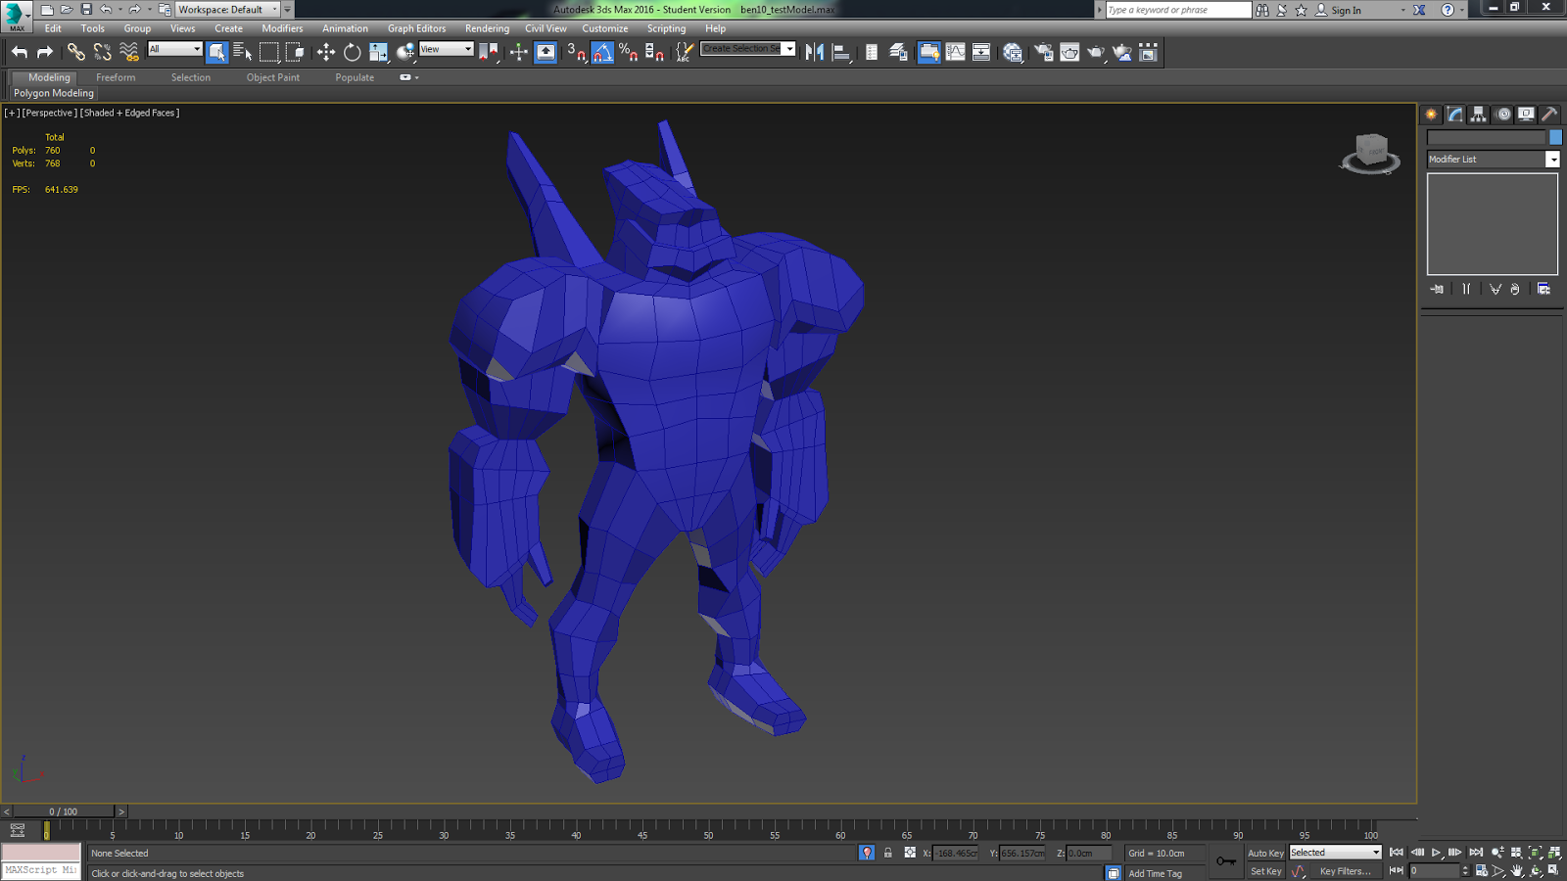Click the Polygon Modeling panel button
The image size is (1567, 881).
pyautogui.click(x=54, y=93)
